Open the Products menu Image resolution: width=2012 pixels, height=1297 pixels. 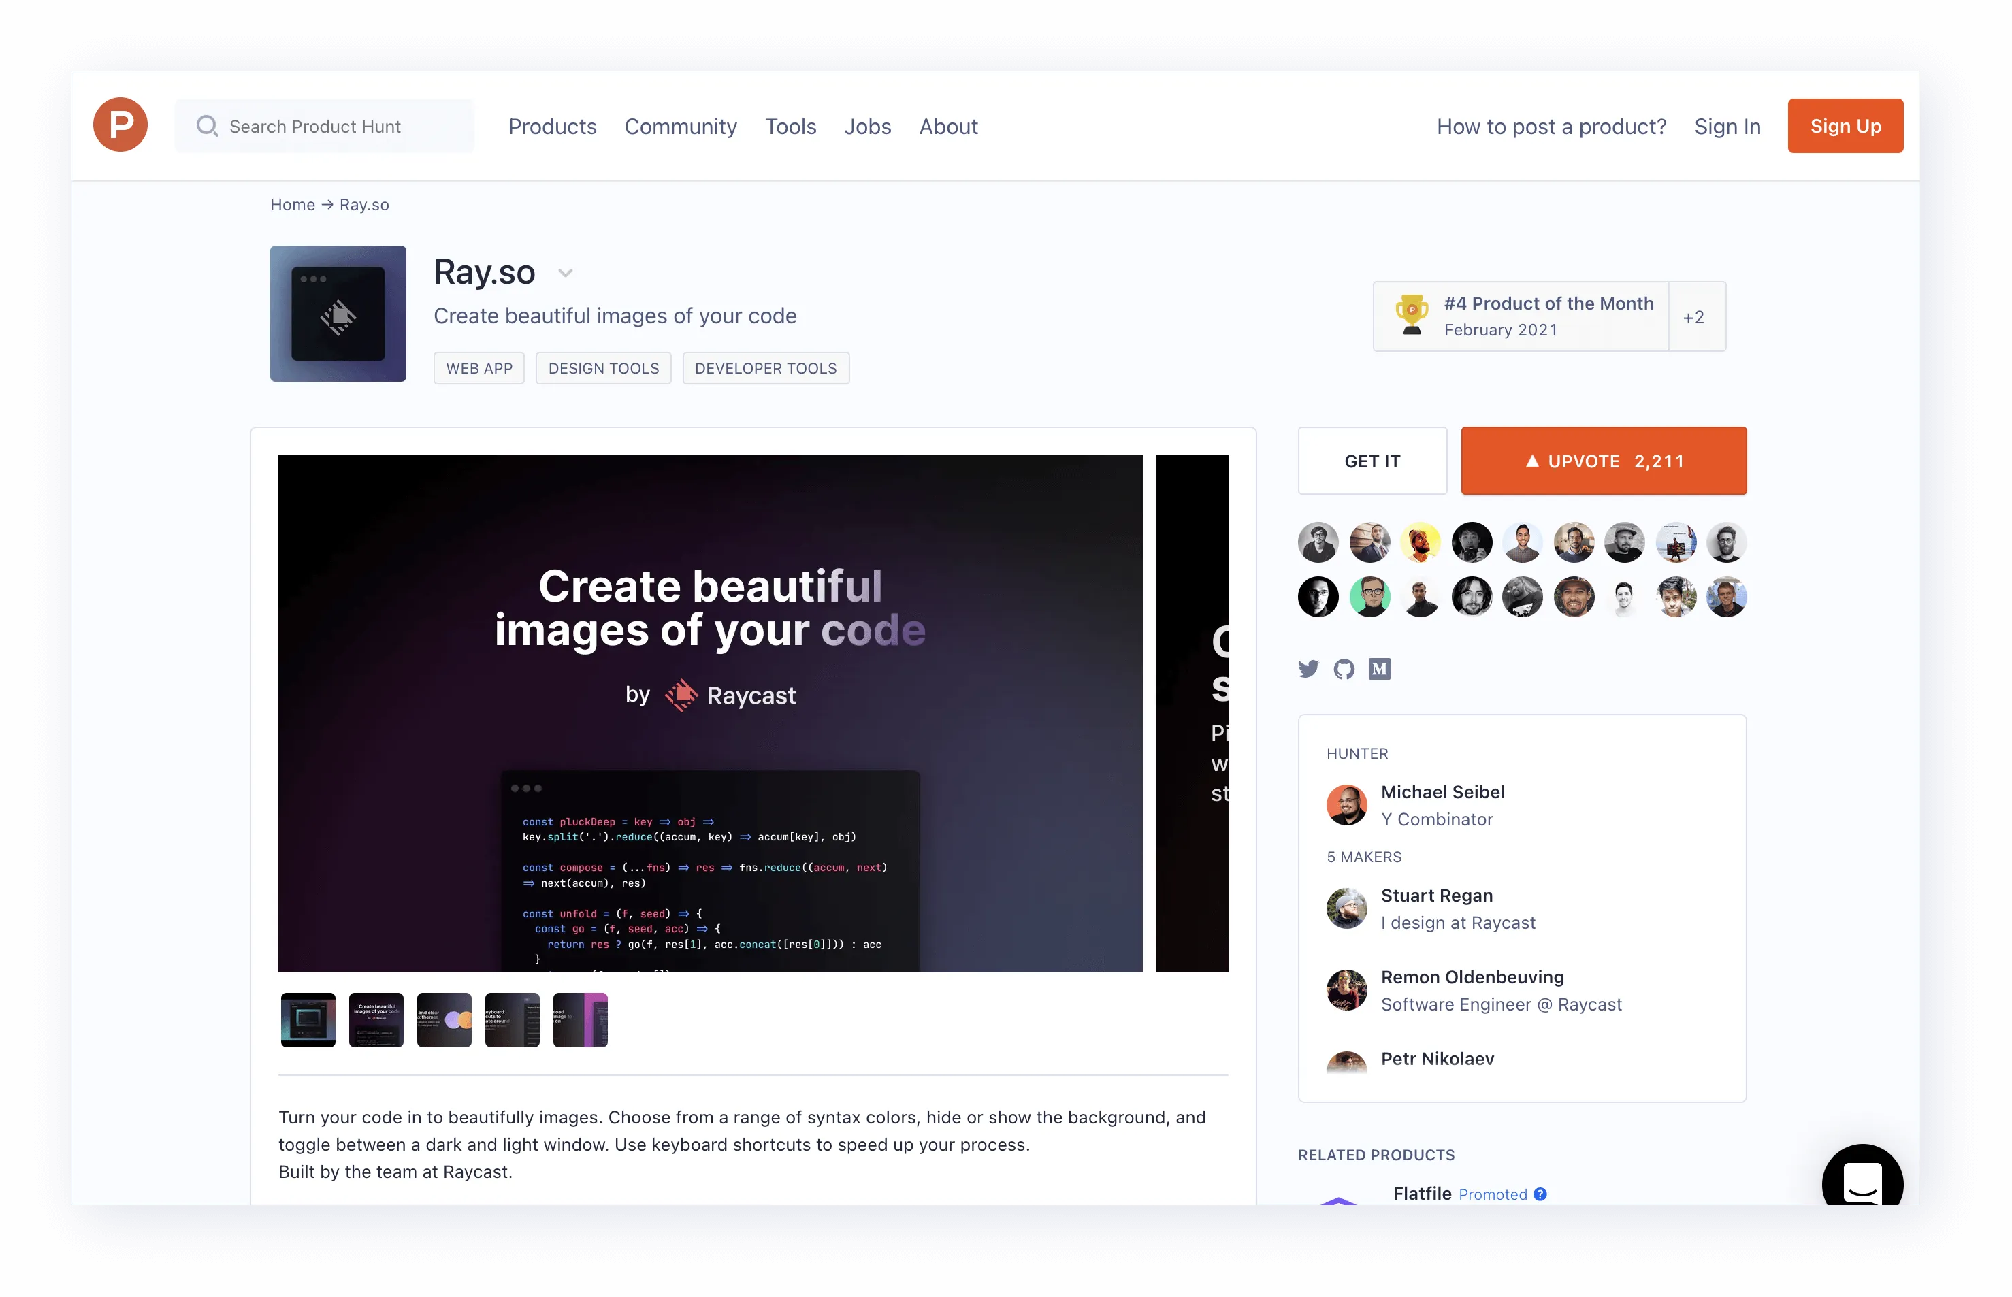pyautogui.click(x=553, y=127)
